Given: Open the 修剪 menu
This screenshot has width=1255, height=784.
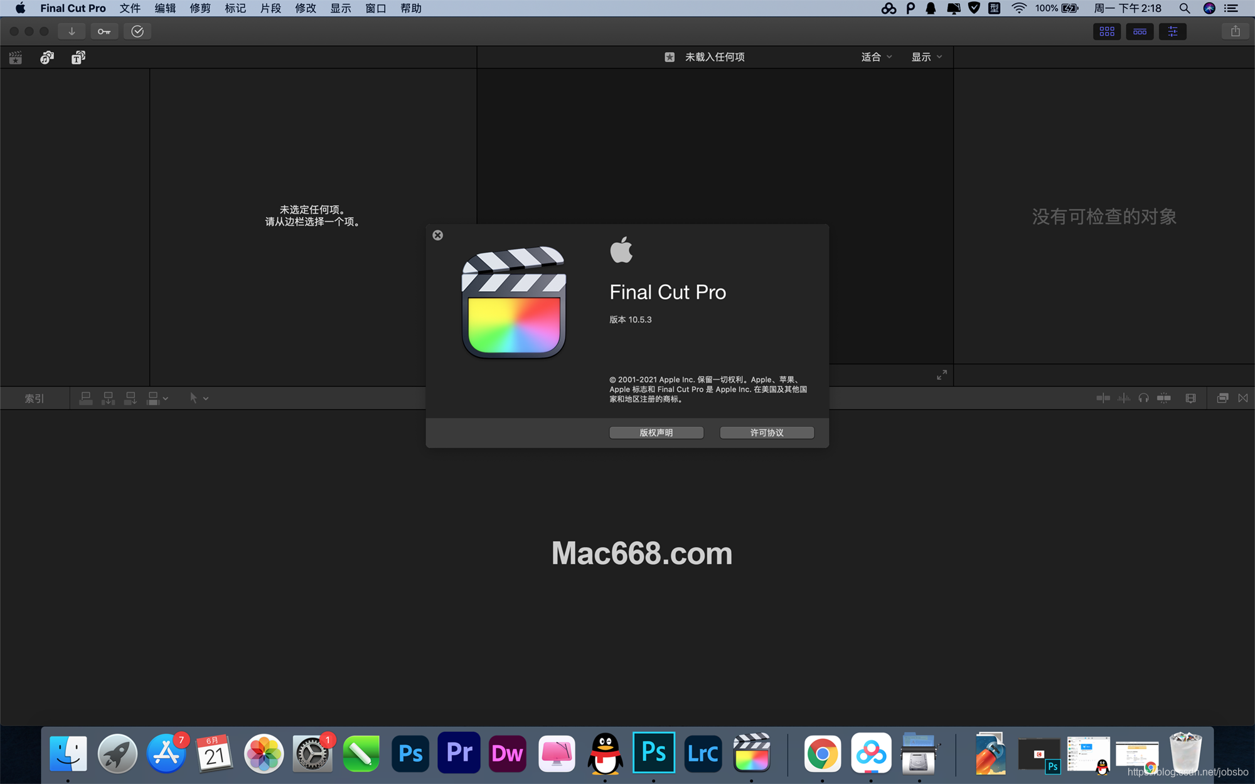Looking at the screenshot, I should tap(200, 8).
